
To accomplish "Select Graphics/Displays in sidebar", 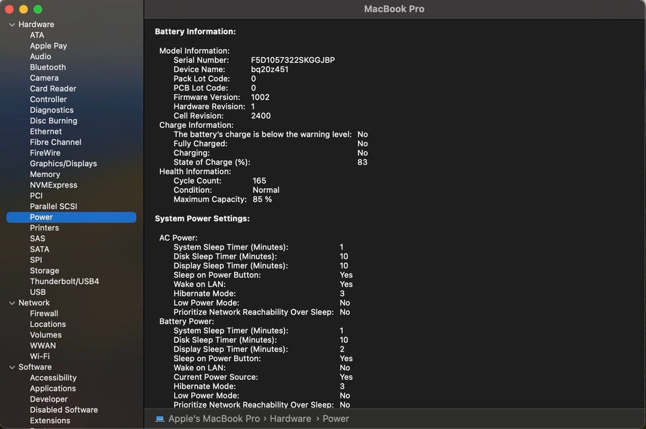I will [63, 163].
